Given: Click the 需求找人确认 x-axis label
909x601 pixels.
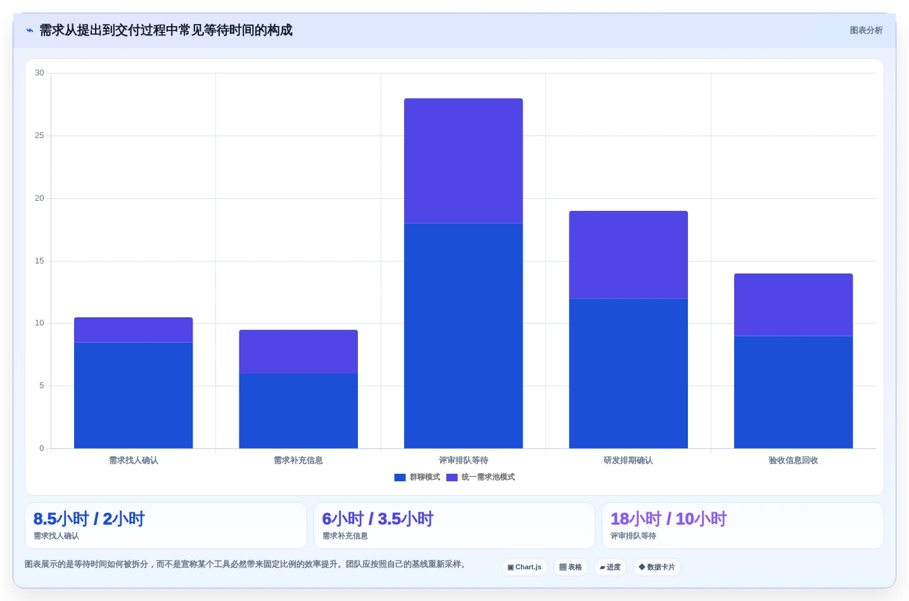Looking at the screenshot, I should pos(134,460).
